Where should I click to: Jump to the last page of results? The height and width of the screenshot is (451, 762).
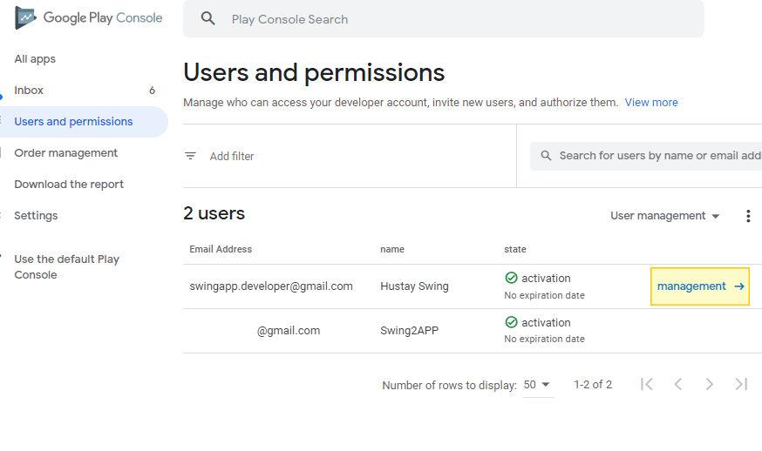[x=741, y=384]
